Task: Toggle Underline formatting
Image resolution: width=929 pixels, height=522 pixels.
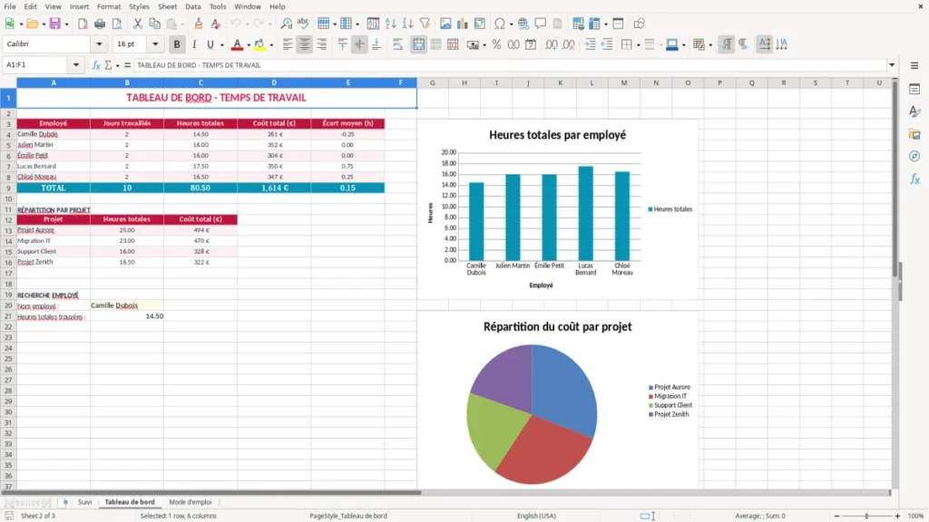Action: [x=210, y=44]
